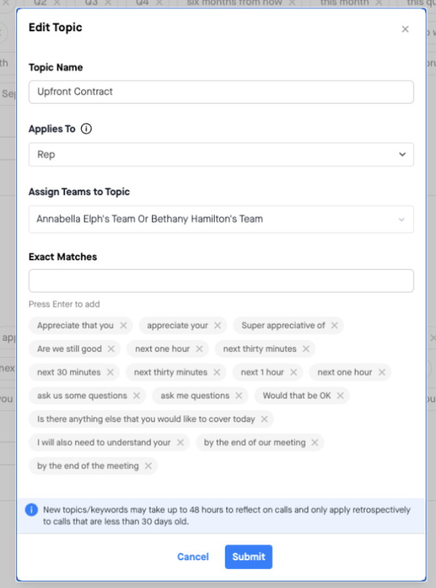Viewport: 436px width, 588px height.
Task: Remove 'I will also need to understand your' tag
Action: [180, 443]
